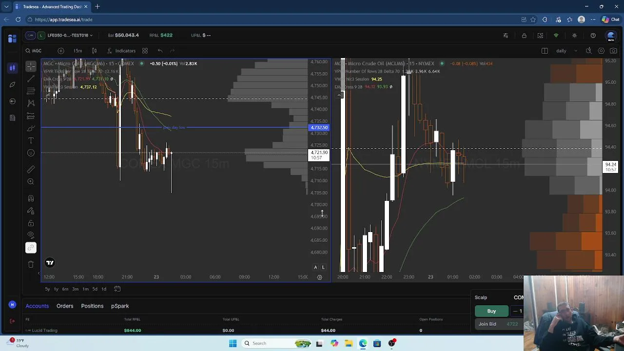
Task: Switch to the pSpark tab
Action: [x=120, y=306]
